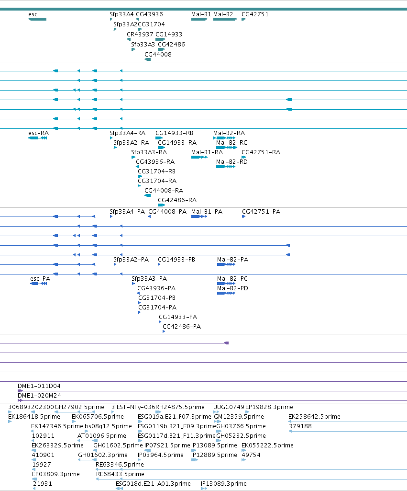Click the Sfp33A3-RA transcript label
Viewport: 407px width, 491px height.
click(x=149, y=152)
